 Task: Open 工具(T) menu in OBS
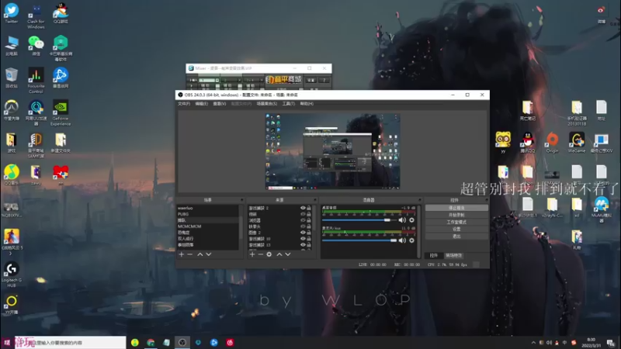(288, 104)
